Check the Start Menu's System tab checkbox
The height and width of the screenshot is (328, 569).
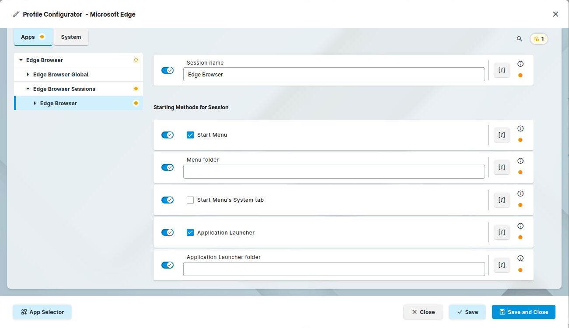click(x=190, y=200)
